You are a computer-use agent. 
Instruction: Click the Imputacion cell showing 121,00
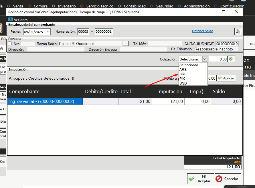pyautogui.click(x=168, y=101)
